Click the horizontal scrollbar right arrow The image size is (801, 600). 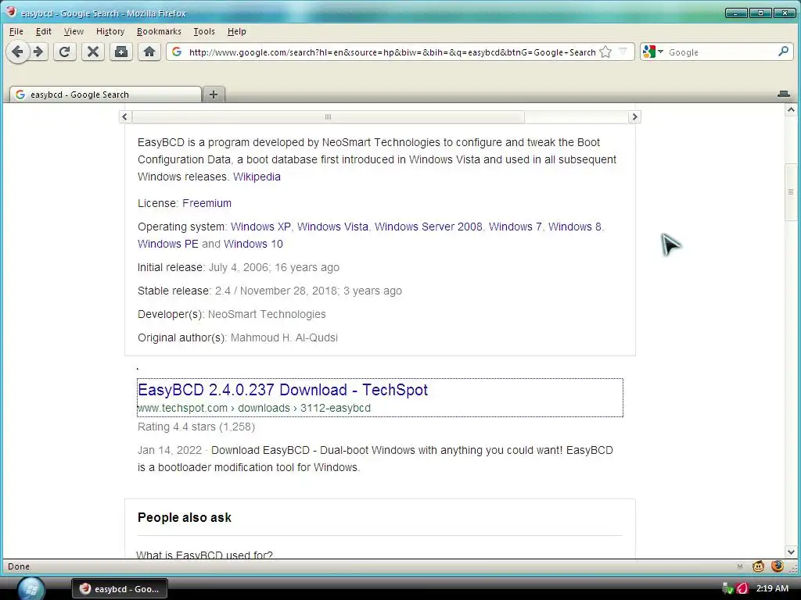(634, 117)
